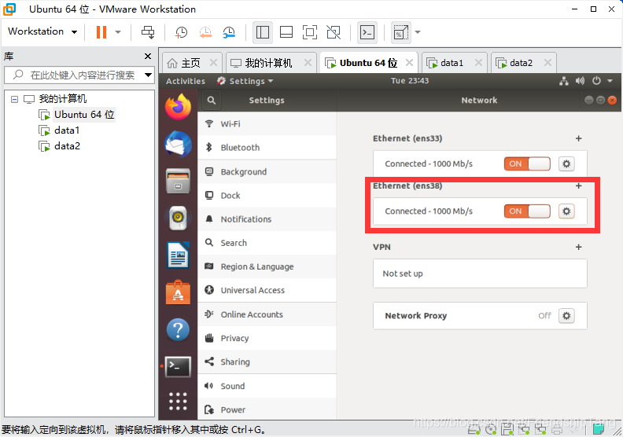The height and width of the screenshot is (437, 623).
Task: Click Send Ctrl+Alt+Del toolbar icon
Action: [x=148, y=32]
